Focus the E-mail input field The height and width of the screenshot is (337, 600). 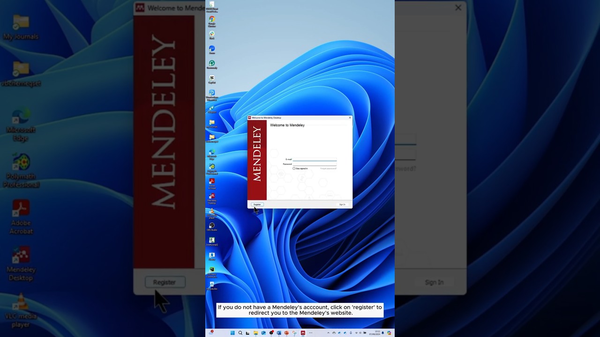tap(315, 159)
